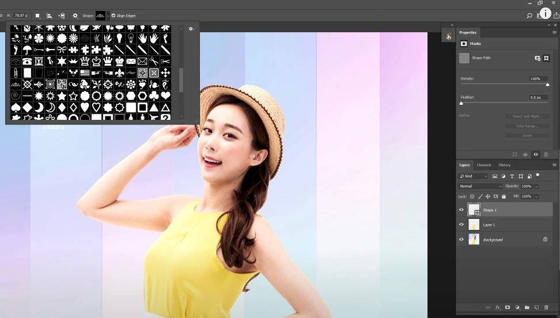Select the filled five-point star shape
This screenshot has width=560, height=318.
coord(62,96)
